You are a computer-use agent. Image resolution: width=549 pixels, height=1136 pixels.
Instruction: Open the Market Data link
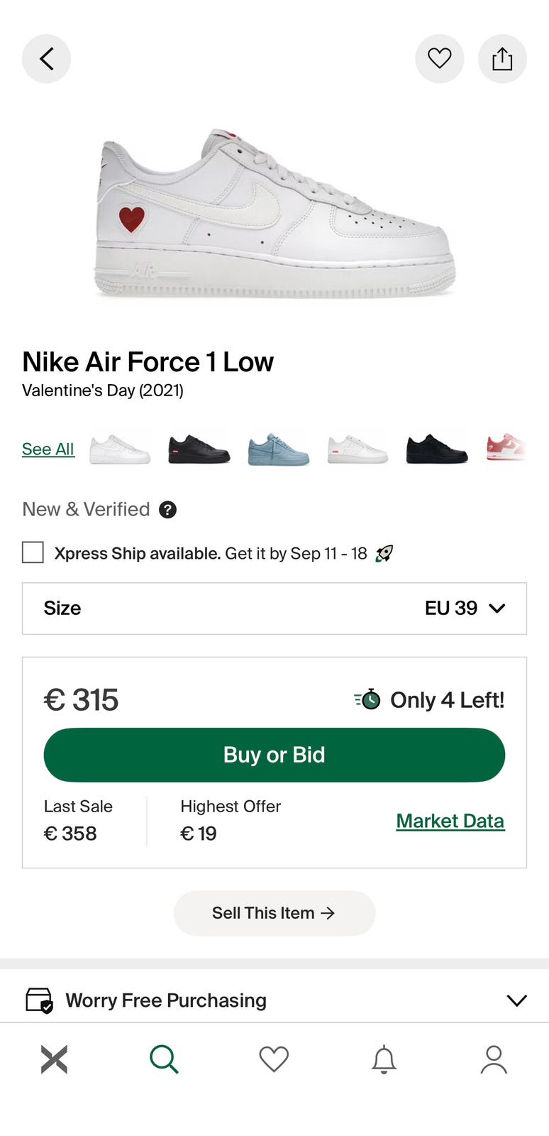(x=450, y=821)
